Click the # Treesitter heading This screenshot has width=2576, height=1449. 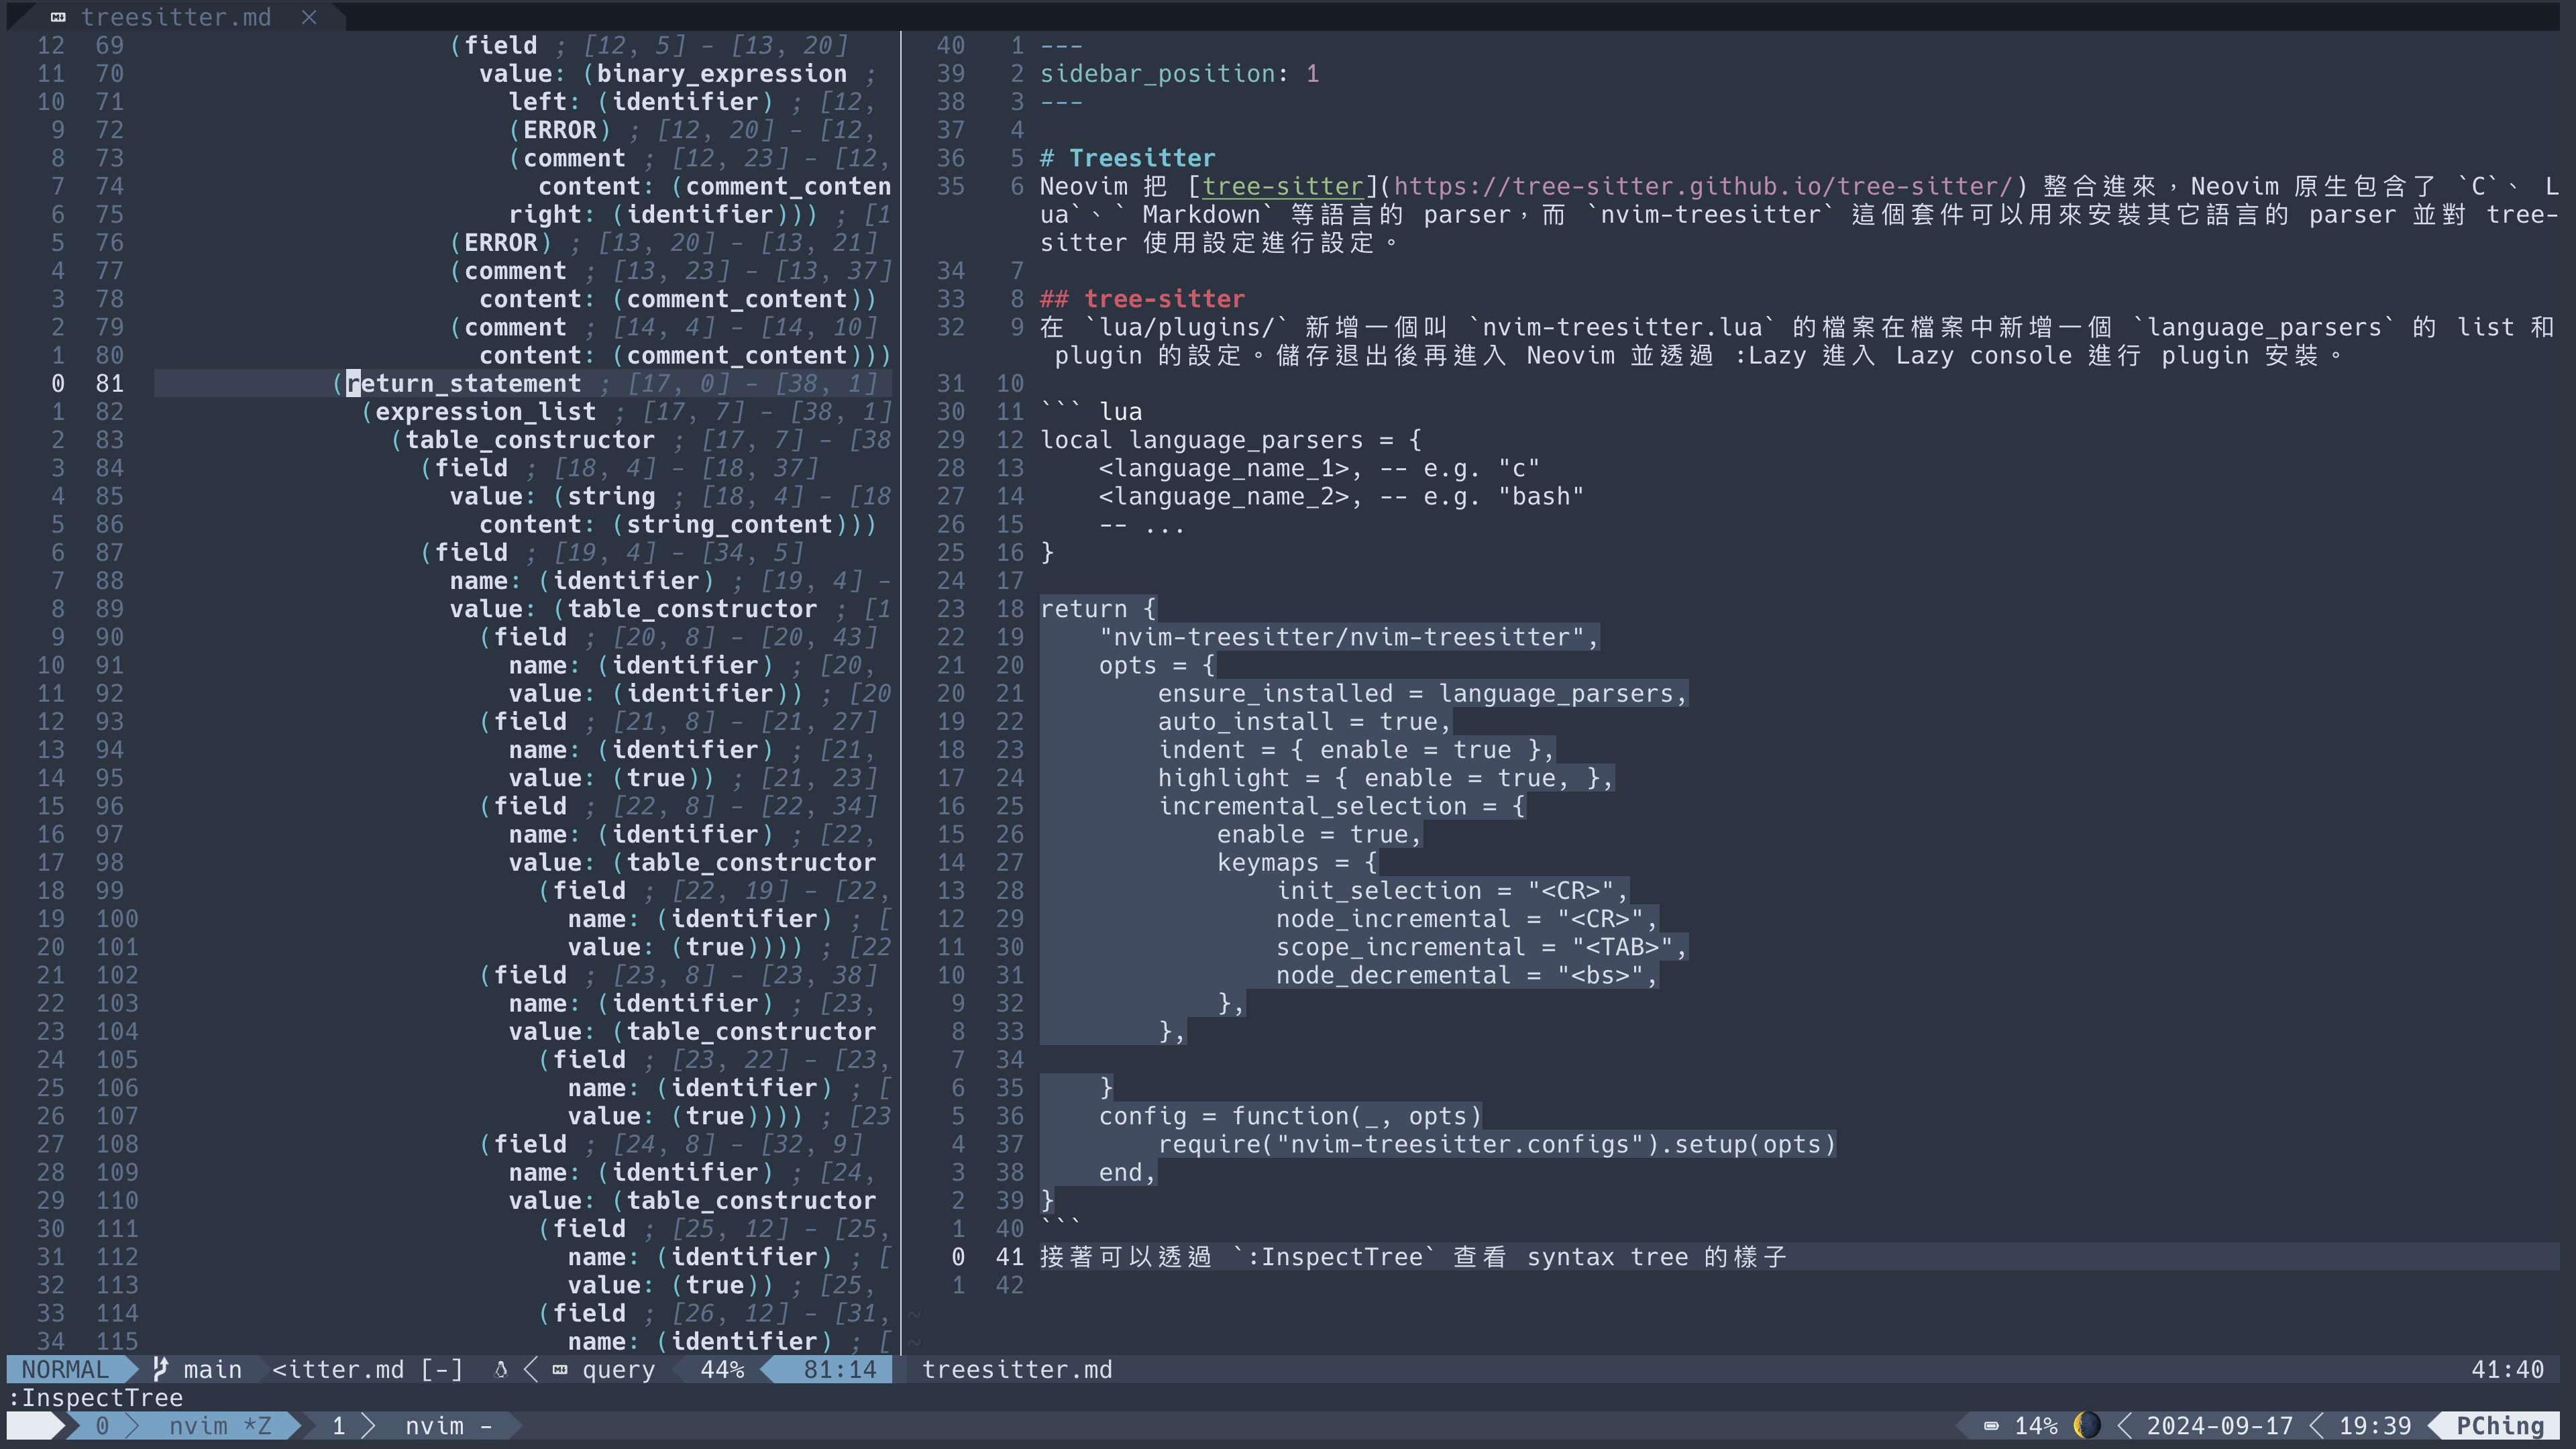coord(1128,158)
